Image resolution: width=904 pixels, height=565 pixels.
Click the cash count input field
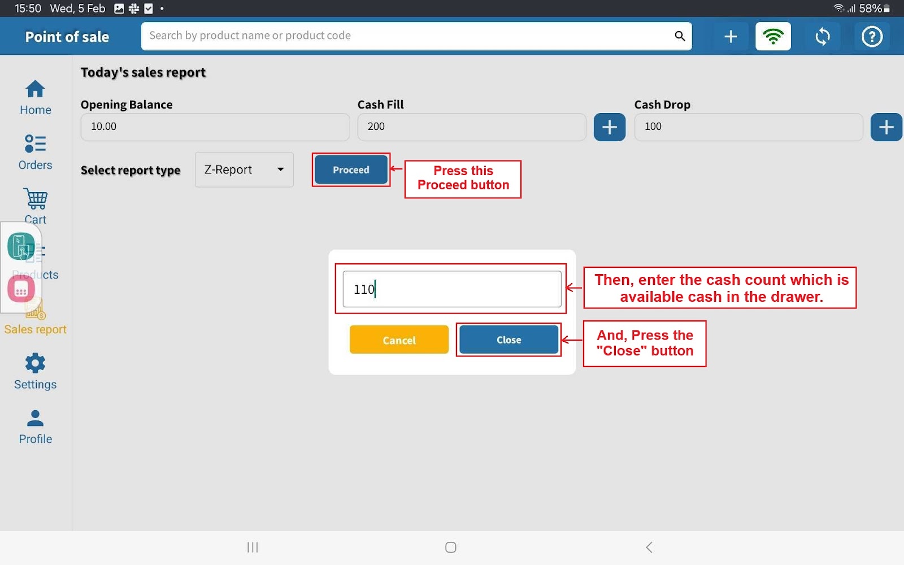tap(451, 289)
